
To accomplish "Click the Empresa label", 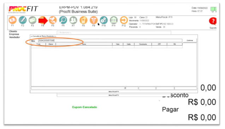I will [14, 34].
